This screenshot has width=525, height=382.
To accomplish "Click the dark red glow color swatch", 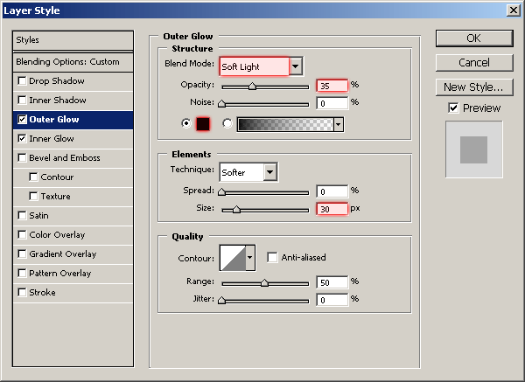I will pos(205,124).
